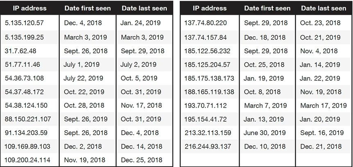Click the 54.36.73.108 address cell
353x167 pixels.
tap(24, 78)
